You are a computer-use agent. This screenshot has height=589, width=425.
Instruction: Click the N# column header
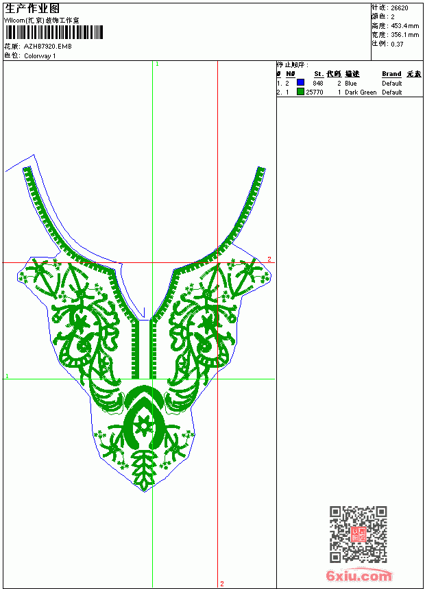291,74
